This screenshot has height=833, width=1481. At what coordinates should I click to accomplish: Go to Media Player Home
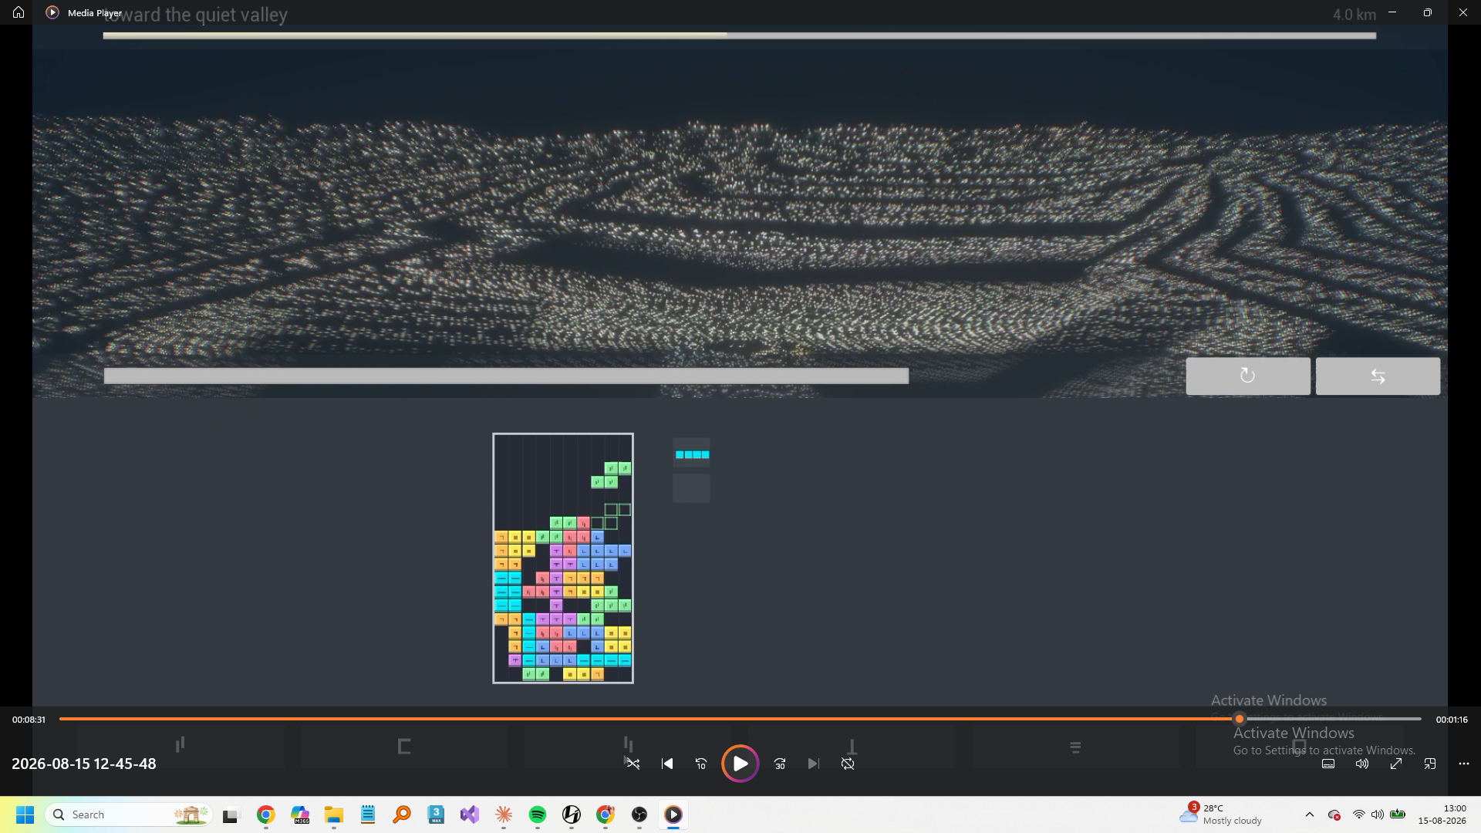19,12
